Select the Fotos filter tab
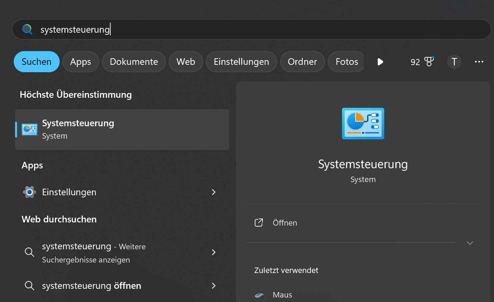The width and height of the screenshot is (494, 302). click(346, 62)
